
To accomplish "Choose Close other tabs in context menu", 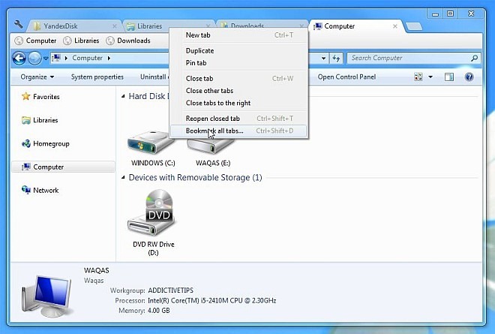I will point(239,91).
